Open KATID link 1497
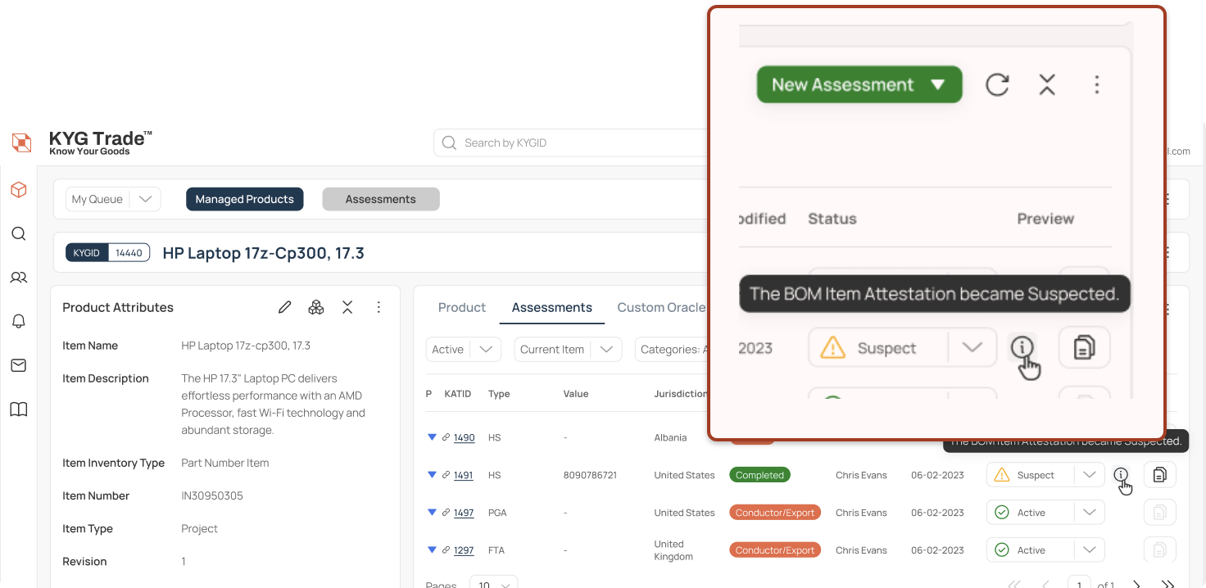Image resolution: width=1206 pixels, height=588 pixels. click(x=465, y=513)
